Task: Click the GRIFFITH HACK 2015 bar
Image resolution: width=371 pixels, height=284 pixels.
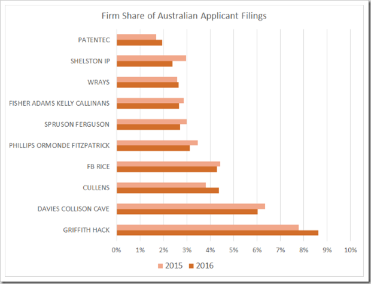Action: 208,227
